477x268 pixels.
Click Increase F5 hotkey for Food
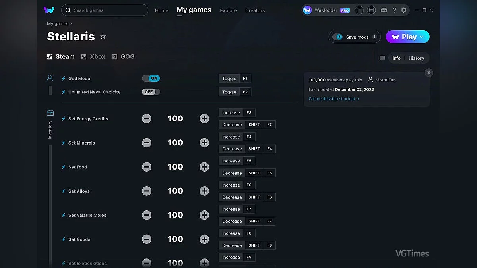[237, 161]
